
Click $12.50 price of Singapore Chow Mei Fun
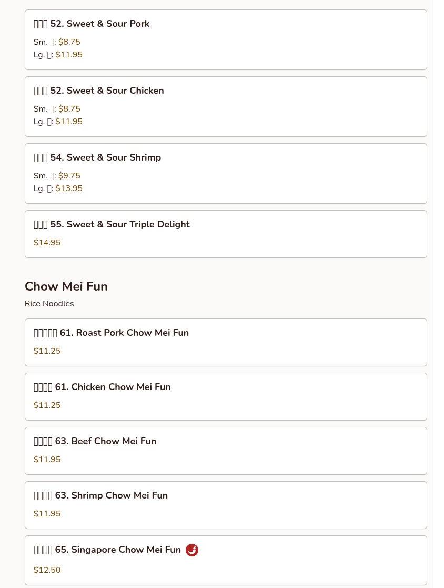(47, 570)
